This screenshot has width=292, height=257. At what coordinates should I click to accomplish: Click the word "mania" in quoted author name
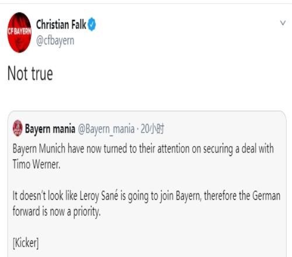coord(64,129)
